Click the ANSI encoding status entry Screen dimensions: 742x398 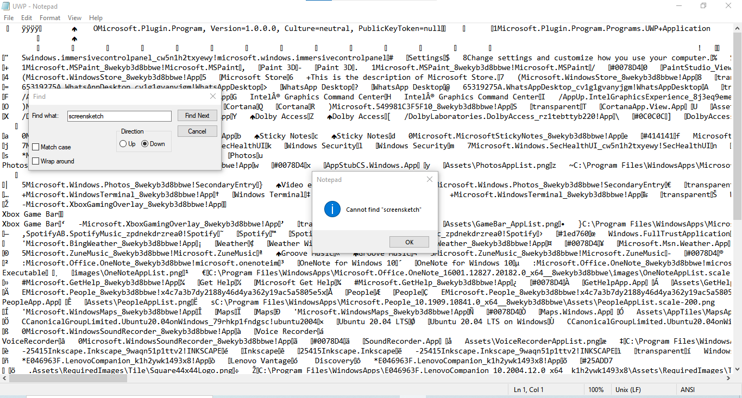tap(688, 390)
